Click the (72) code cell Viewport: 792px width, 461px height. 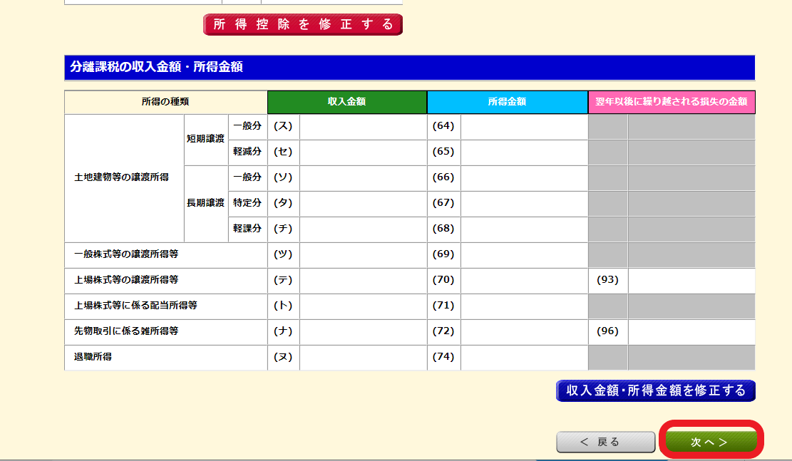point(443,332)
